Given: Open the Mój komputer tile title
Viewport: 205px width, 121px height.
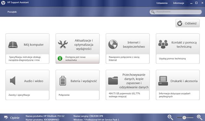Looking at the screenshot, I should [x=34, y=44].
